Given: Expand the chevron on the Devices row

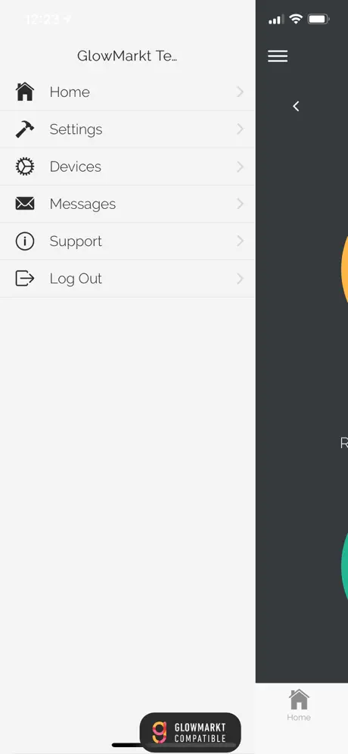Looking at the screenshot, I should click(x=241, y=167).
